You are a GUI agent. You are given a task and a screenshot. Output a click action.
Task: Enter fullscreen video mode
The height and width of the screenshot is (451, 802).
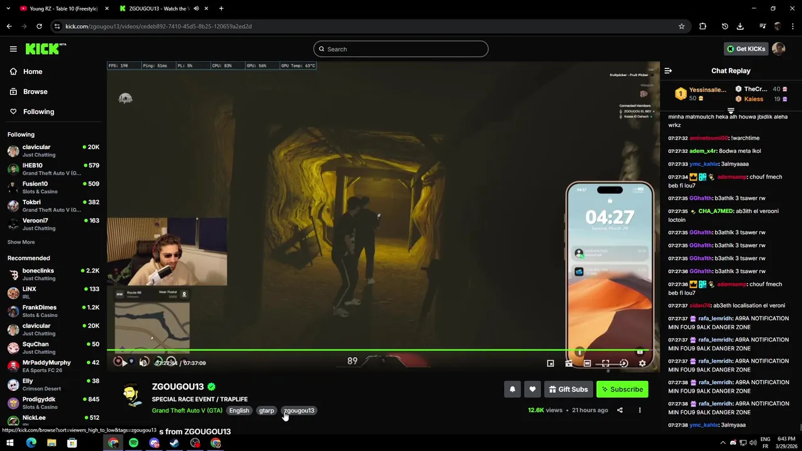click(x=605, y=363)
